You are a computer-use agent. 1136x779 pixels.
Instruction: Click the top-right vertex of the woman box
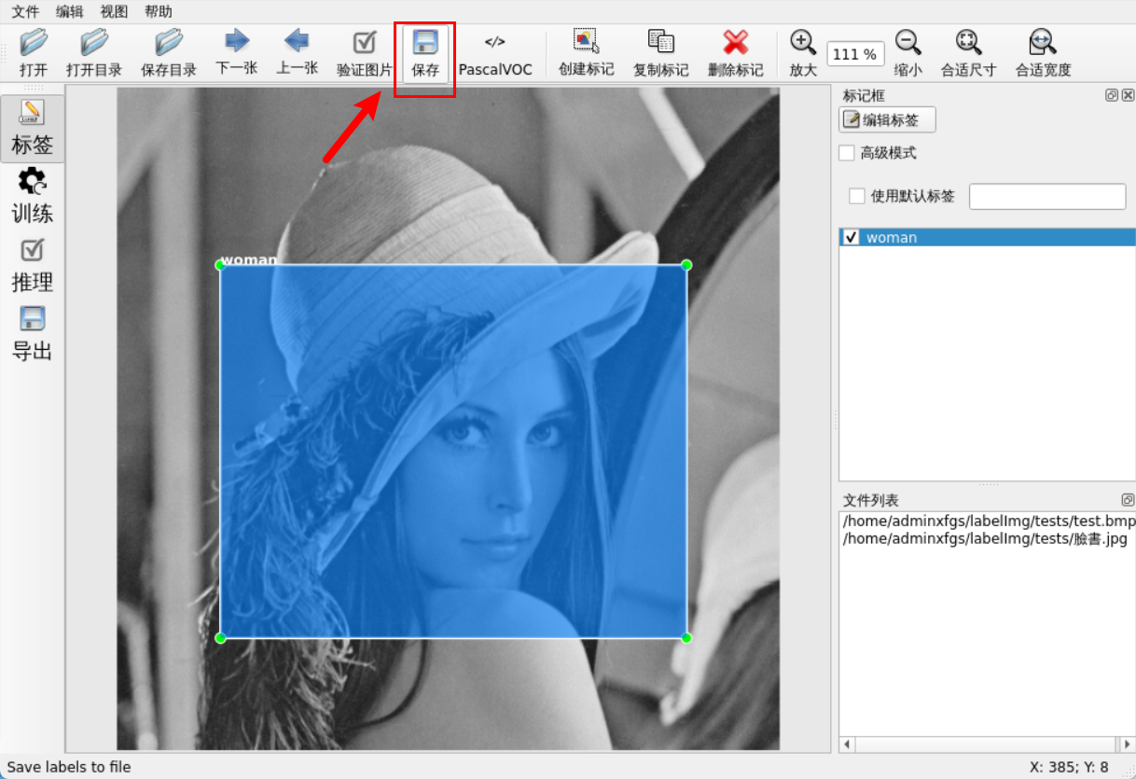click(686, 265)
